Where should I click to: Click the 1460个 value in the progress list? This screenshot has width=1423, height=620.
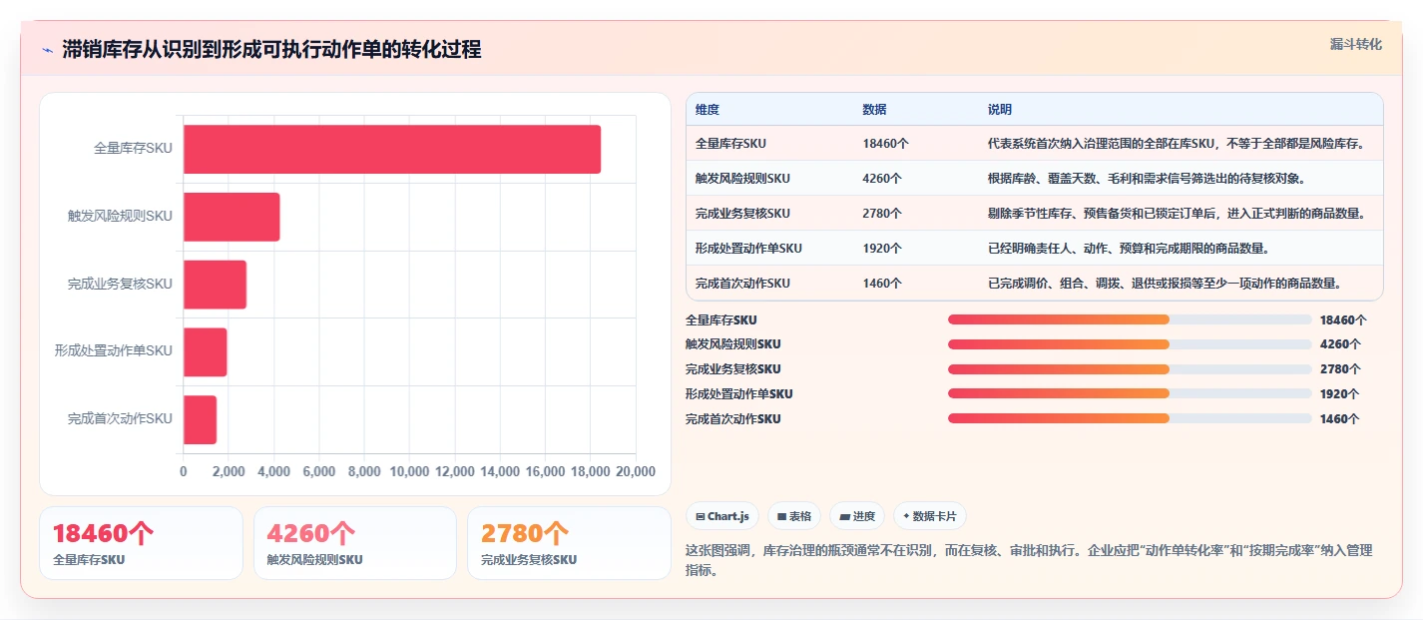tap(1339, 419)
